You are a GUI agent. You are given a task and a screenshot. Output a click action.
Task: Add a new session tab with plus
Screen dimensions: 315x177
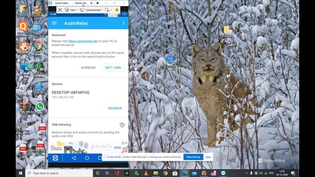97,3
